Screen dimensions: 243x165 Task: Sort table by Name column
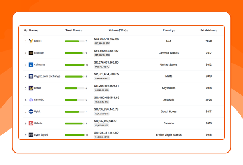(x=33, y=30)
